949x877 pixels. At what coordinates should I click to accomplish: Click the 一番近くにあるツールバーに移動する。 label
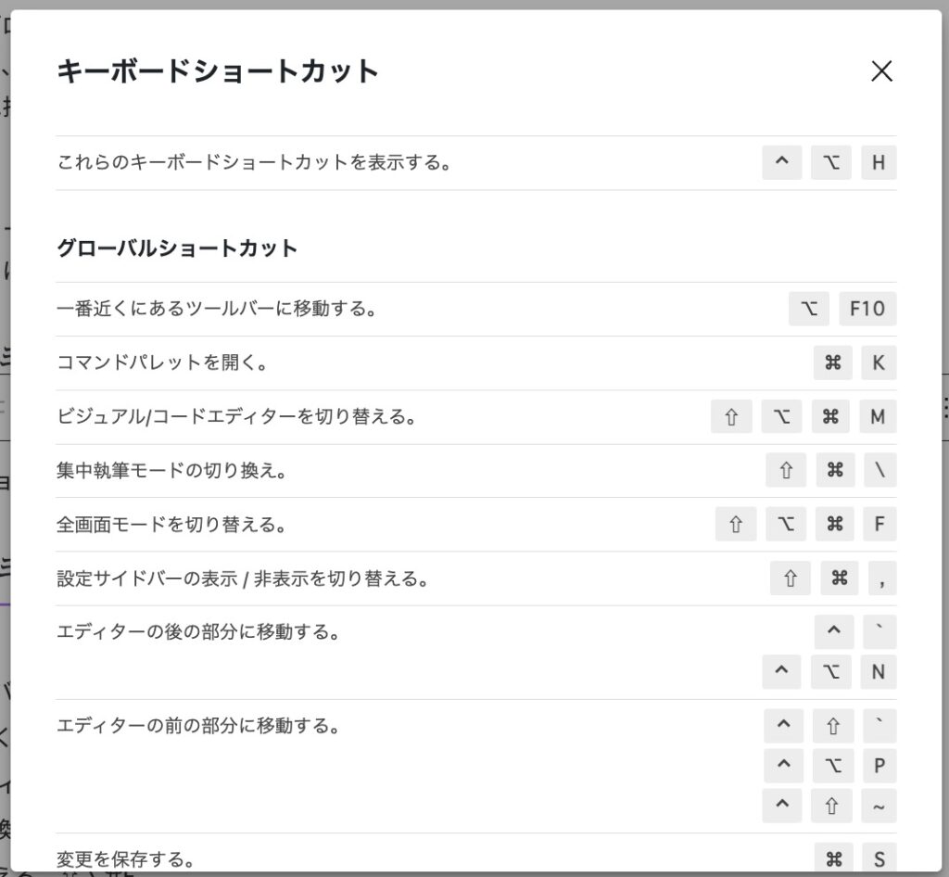(217, 310)
